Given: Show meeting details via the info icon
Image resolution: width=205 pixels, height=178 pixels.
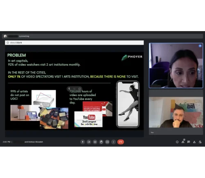Looking at the screenshot, I should [177, 142].
